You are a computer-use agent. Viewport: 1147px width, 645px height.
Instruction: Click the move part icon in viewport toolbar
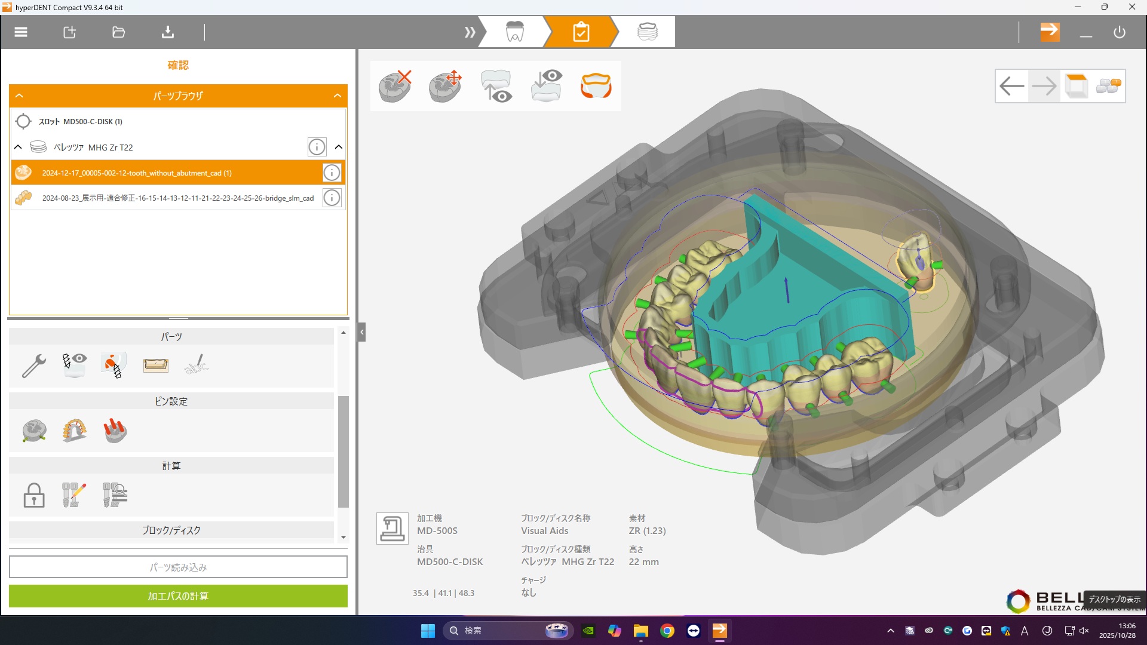coord(445,86)
